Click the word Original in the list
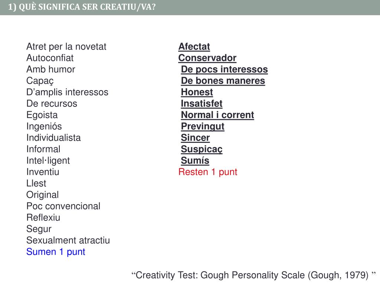This screenshot has width=380, height=285. (42, 195)
